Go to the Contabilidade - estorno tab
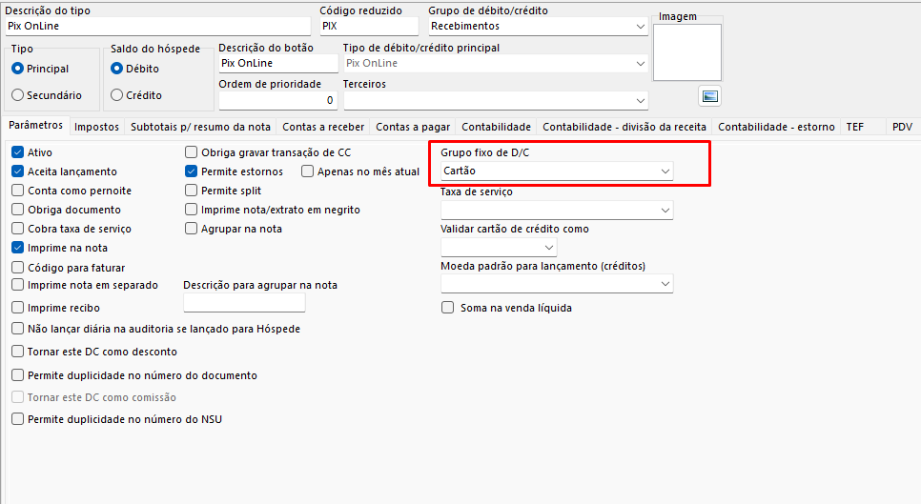Image resolution: width=921 pixels, height=504 pixels. tap(776, 127)
